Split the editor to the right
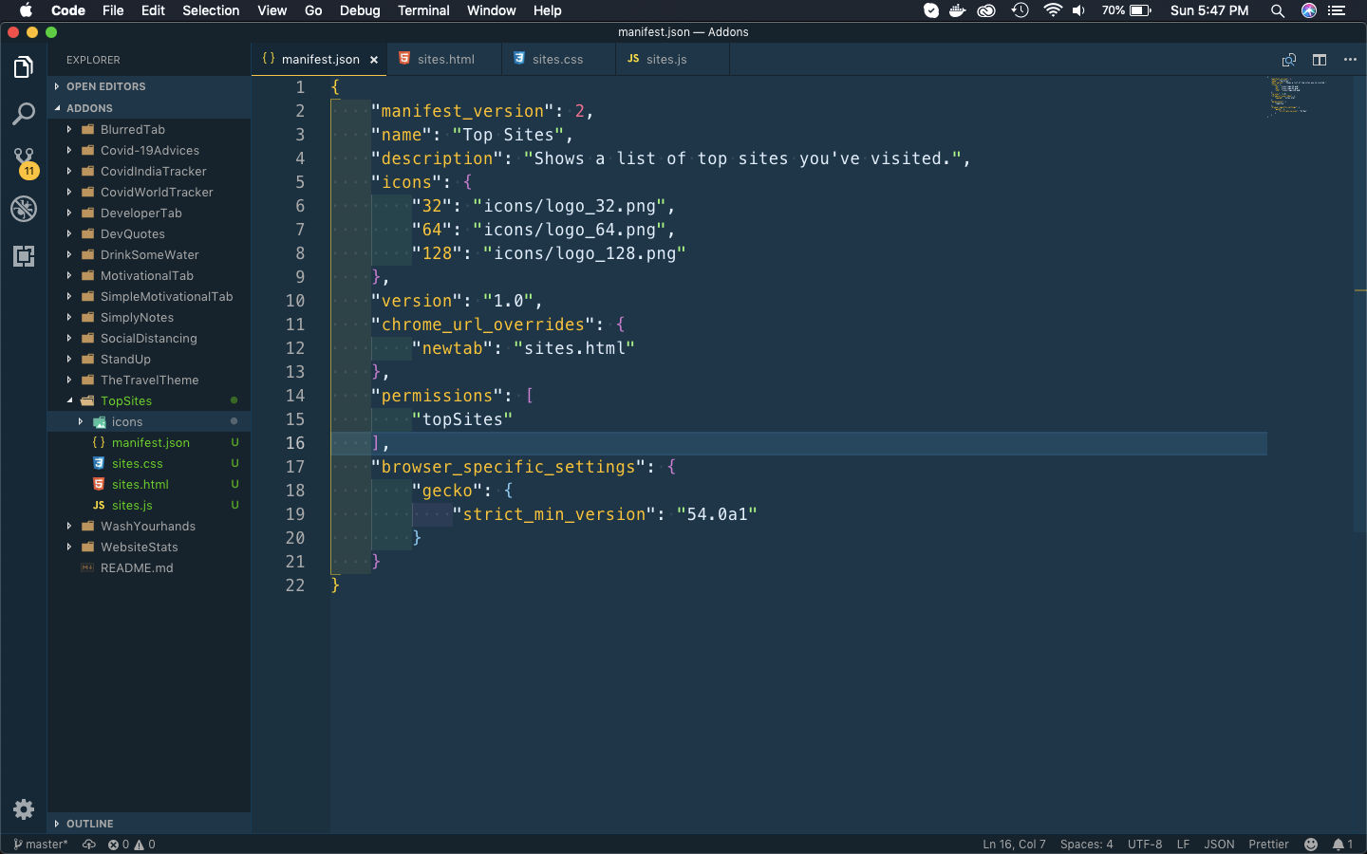This screenshot has height=854, width=1367. 1320,60
